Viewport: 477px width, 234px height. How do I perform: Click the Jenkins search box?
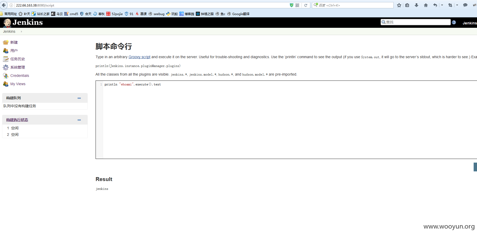[415, 22]
